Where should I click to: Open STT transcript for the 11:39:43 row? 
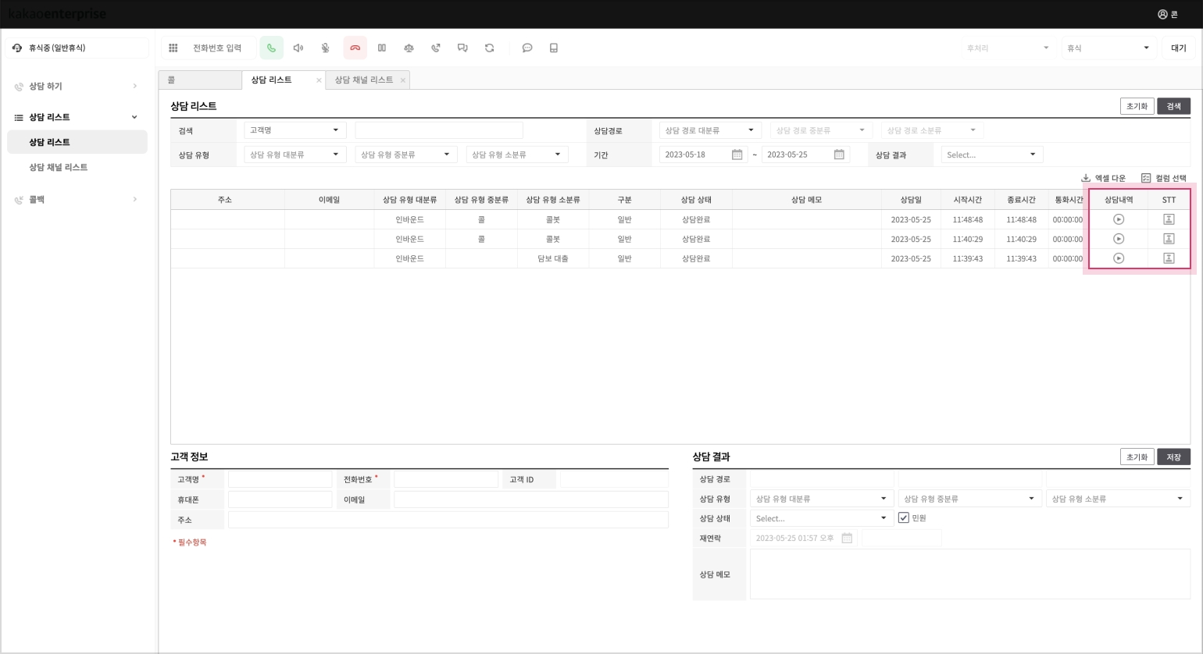pos(1169,258)
